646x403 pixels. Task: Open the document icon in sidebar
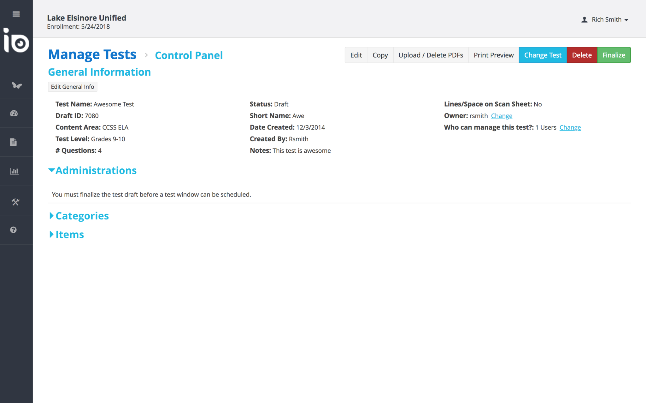13,142
